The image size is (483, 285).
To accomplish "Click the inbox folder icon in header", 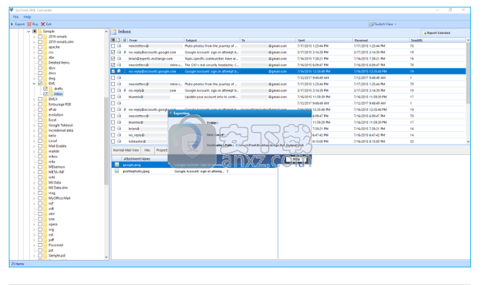I will [114, 31].
